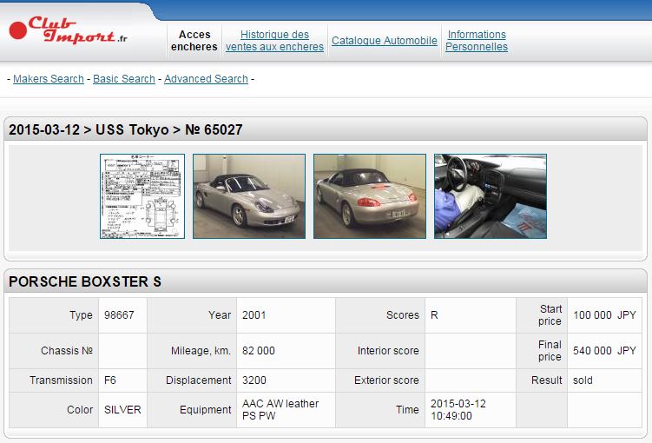Open the rear view Boxster photo
The image size is (652, 443).
pyautogui.click(x=369, y=196)
